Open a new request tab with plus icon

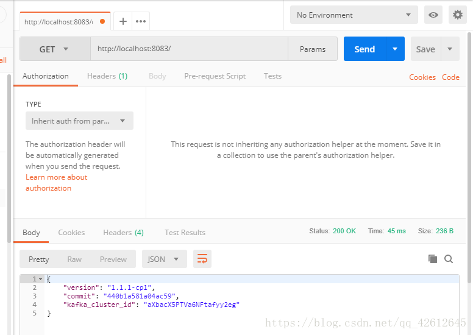[123, 21]
